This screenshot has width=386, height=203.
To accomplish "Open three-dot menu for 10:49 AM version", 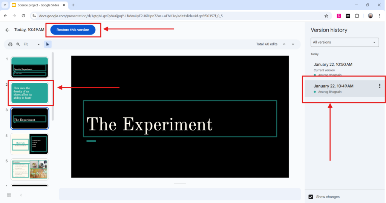I will (379, 86).
